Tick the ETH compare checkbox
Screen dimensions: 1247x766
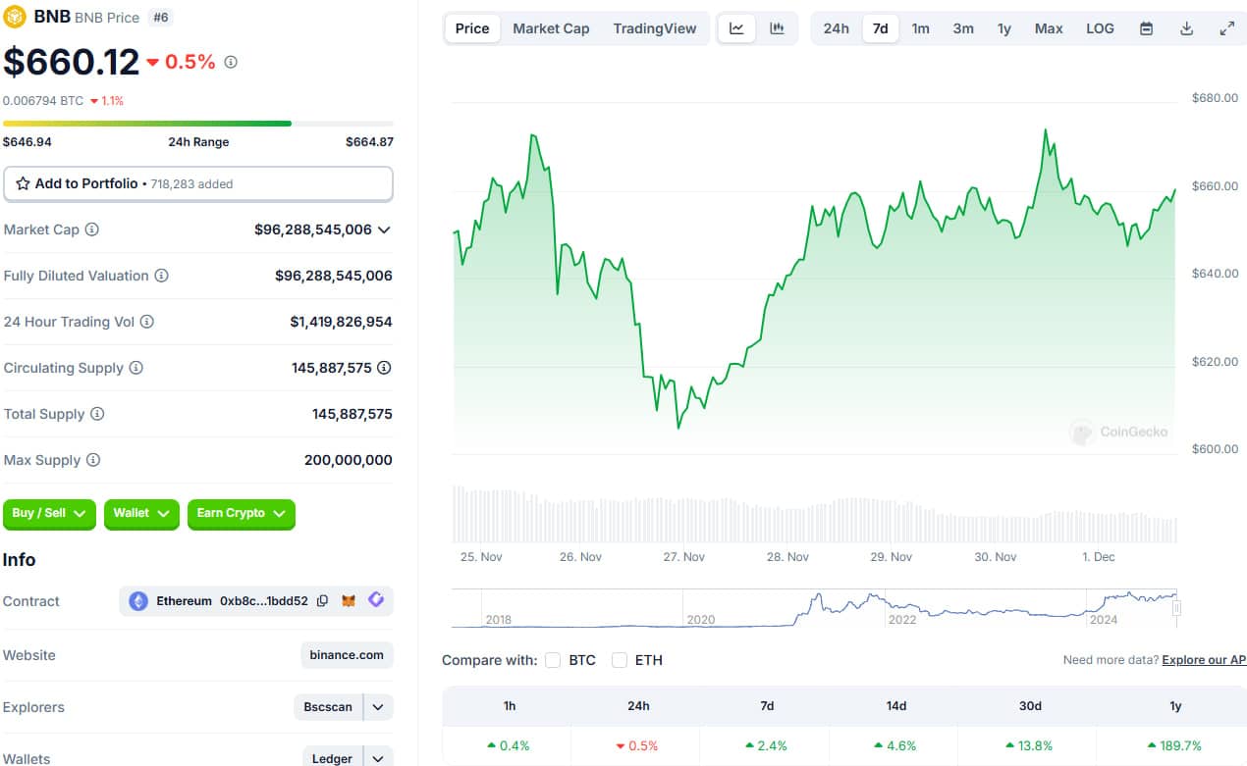click(x=620, y=660)
